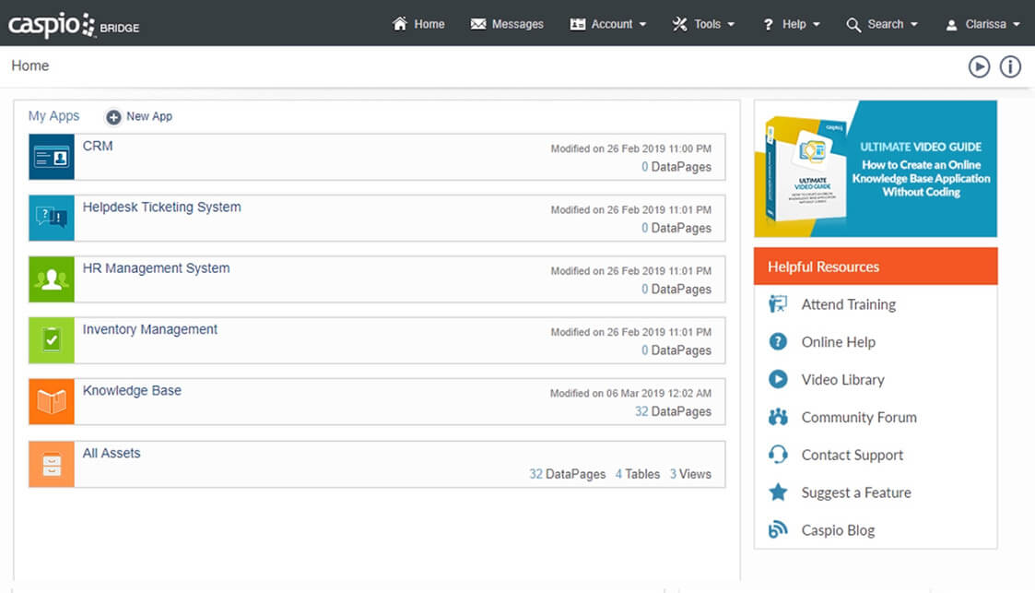This screenshot has height=593, width=1035.
Task: Open 4 Tables in All Assets row
Action: [x=638, y=474]
